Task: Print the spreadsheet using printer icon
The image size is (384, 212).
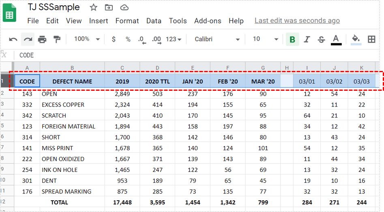Action: coord(42,39)
